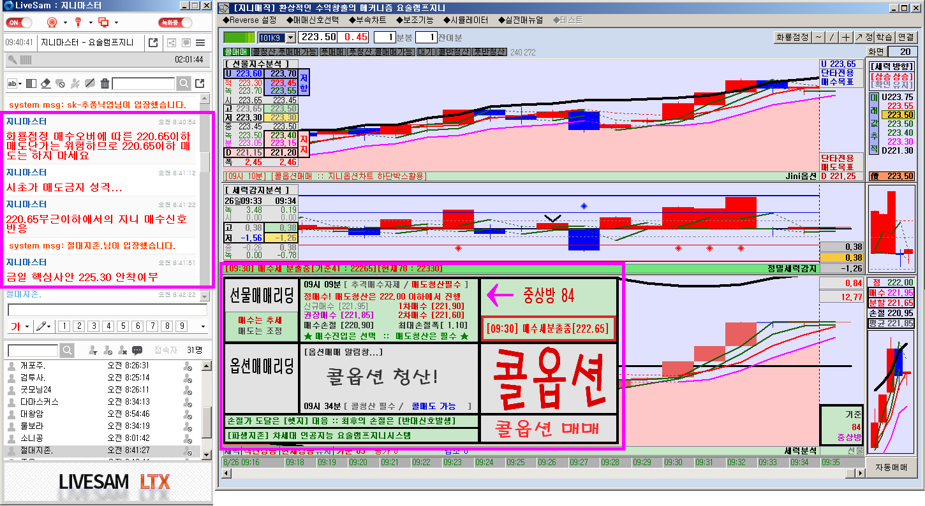This screenshot has width=925, height=506.
Task: Click the block icon in 개포주. row
Action: [x=188, y=366]
